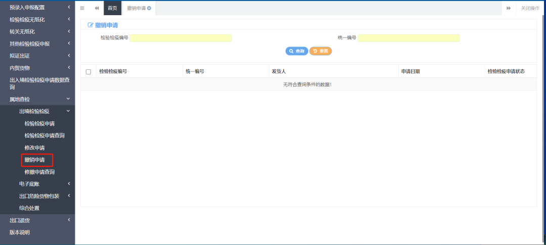Viewport: 546px width, 245px height.
Task: Open the 首页 tab
Action: [x=112, y=8]
